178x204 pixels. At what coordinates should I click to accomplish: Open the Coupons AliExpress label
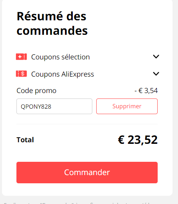pyautogui.click(x=63, y=74)
